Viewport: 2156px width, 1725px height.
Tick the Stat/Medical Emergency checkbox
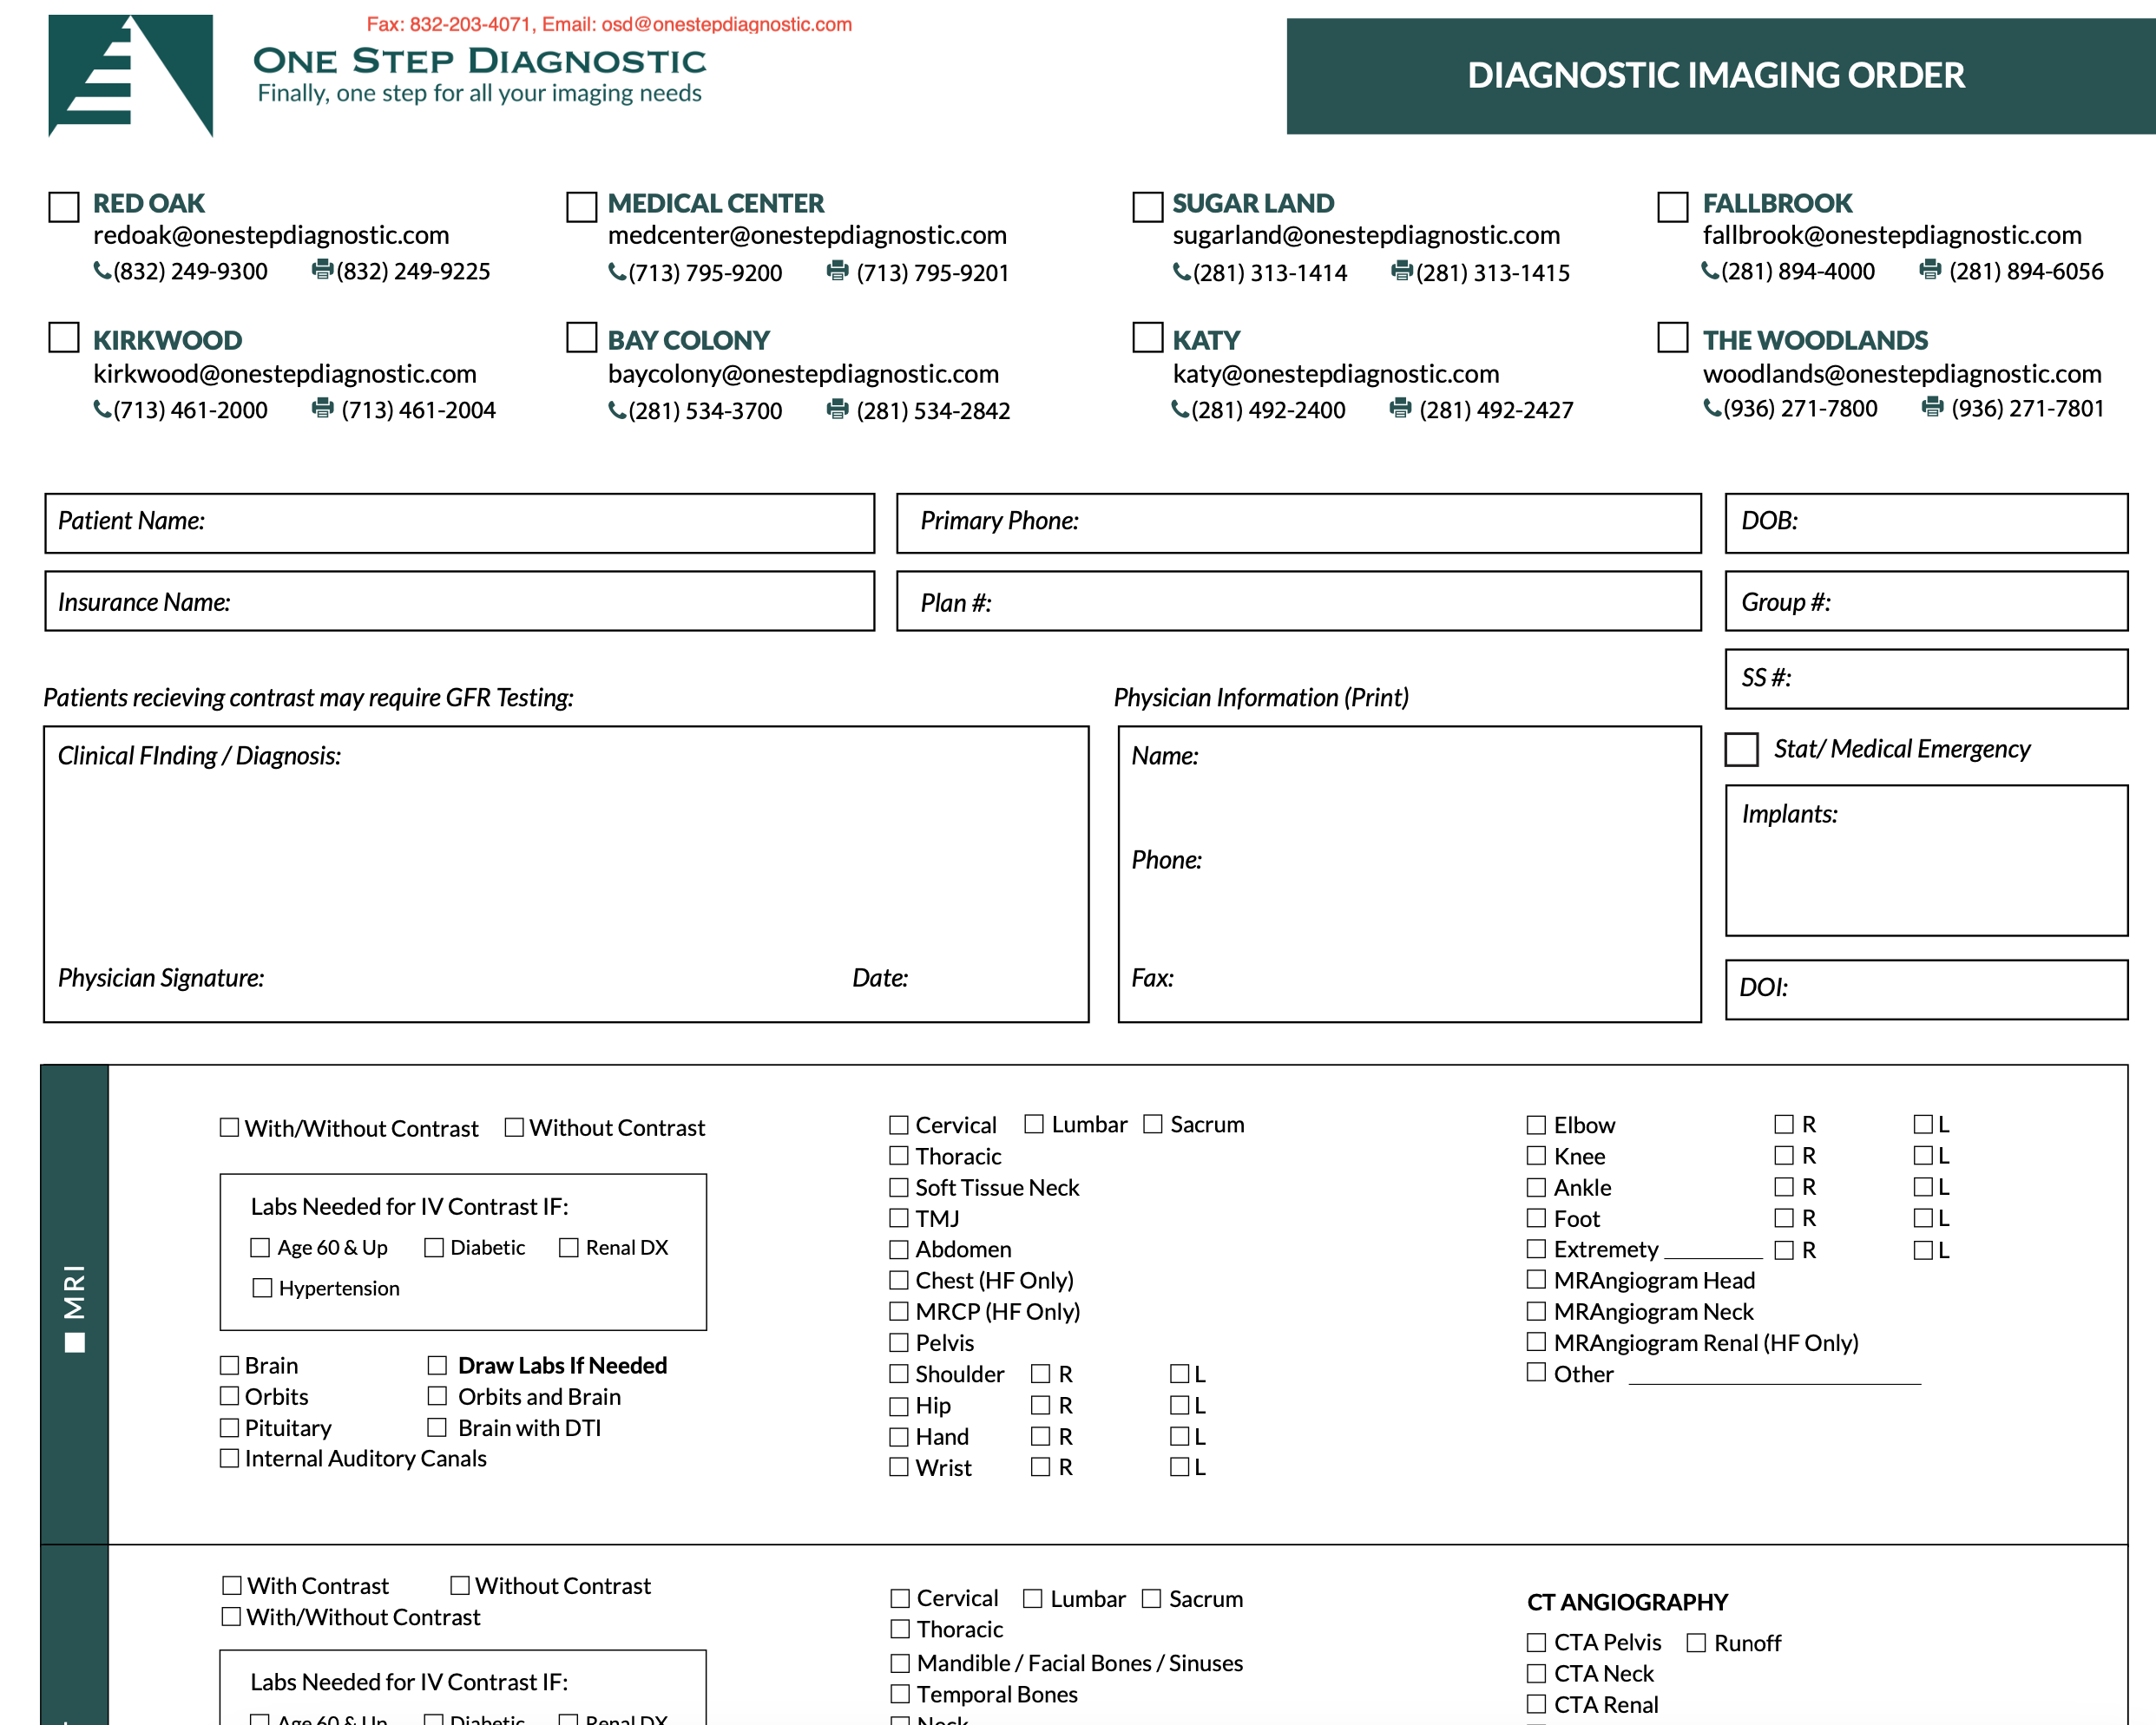tap(1741, 749)
